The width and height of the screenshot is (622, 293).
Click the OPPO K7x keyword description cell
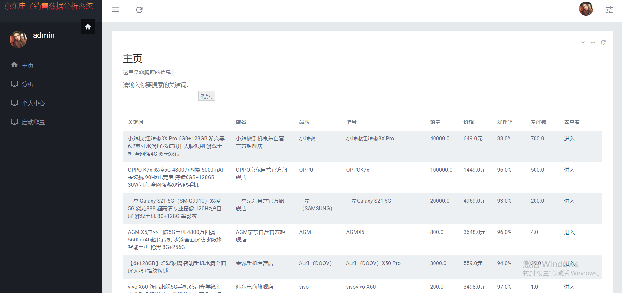(176, 178)
